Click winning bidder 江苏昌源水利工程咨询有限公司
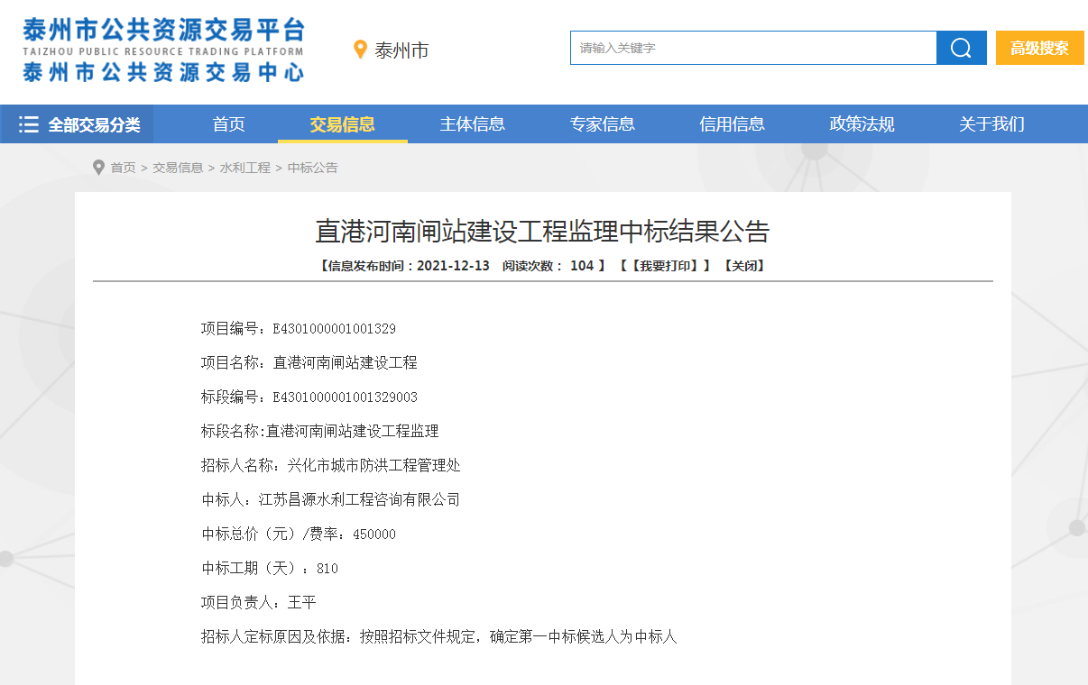The height and width of the screenshot is (685, 1088). [360, 500]
